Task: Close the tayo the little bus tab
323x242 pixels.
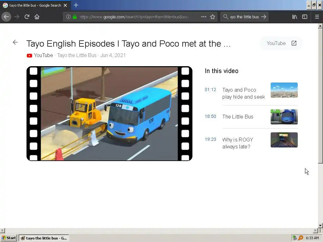Action: tap(65, 5)
